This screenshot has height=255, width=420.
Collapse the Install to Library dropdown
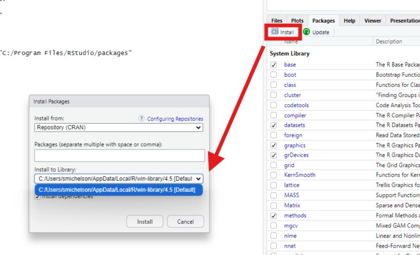[x=119, y=178]
